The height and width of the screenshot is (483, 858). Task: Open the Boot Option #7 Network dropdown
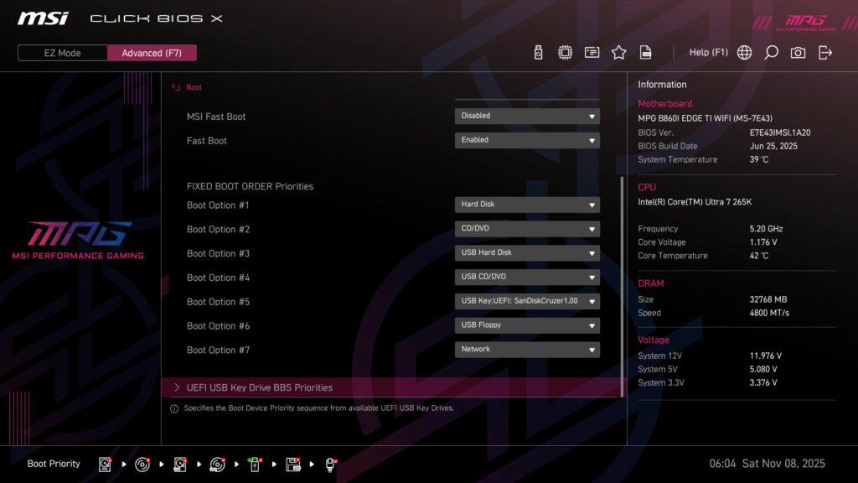[526, 349]
